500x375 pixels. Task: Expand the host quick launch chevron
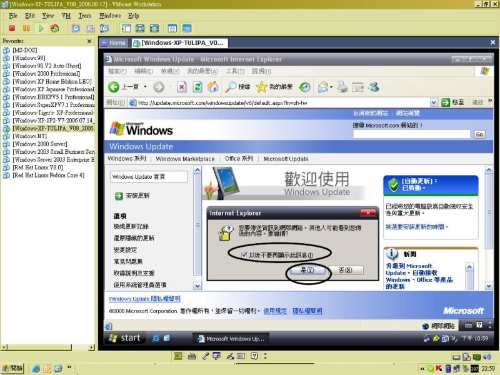pyautogui.click(x=69, y=367)
